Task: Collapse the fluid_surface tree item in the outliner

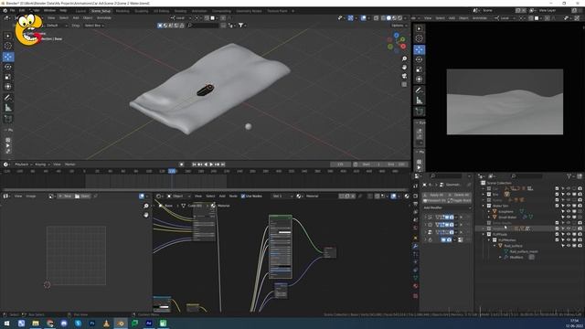Action: click(x=495, y=246)
